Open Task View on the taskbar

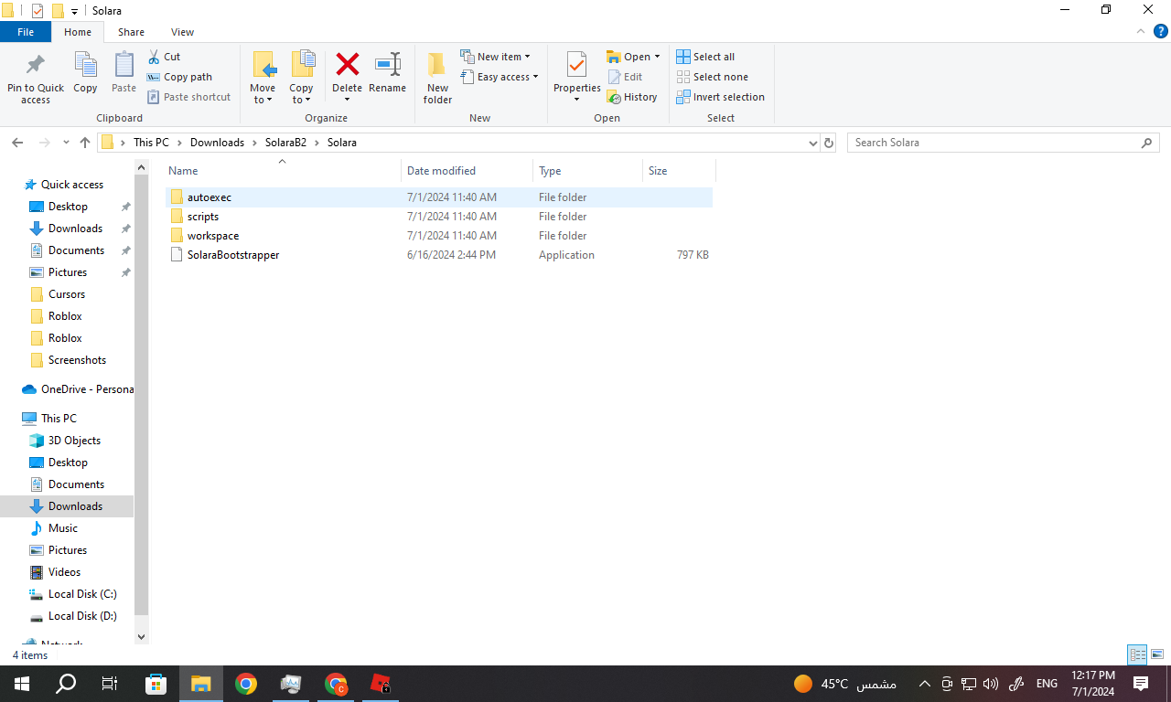(110, 684)
